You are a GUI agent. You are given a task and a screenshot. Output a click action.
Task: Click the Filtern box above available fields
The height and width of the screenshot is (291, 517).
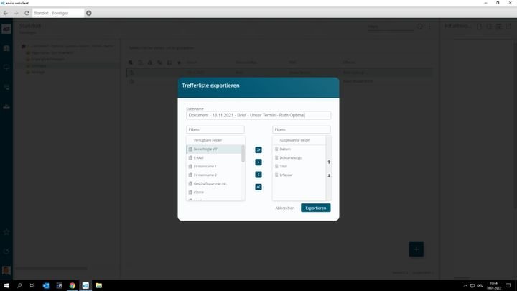215,130
